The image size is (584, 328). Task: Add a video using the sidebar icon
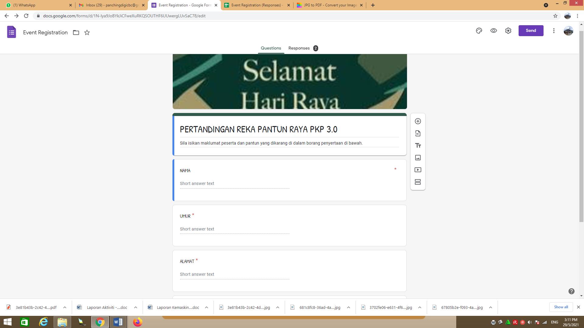click(x=418, y=170)
